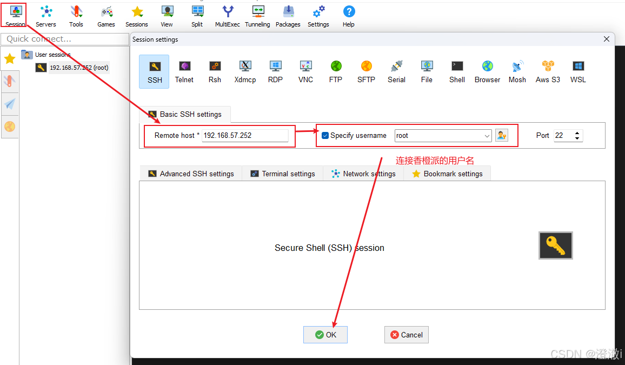The image size is (625, 365).
Task: Open the Settings gears icon
Action: [318, 16]
